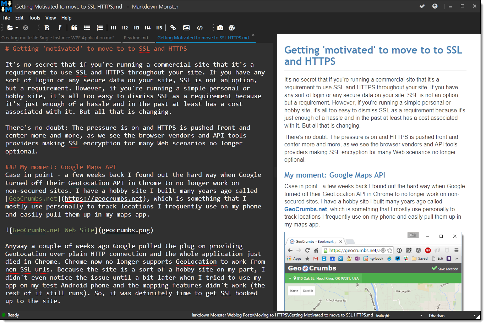Click the preview title 'Getting motivated to move'
Image resolution: width=486 pixels, height=325 pixels.
[373, 56]
